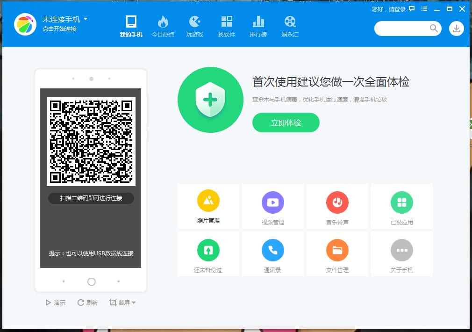472x332 pixels.
Task: Open the 今日热点 tab
Action: 163,26
